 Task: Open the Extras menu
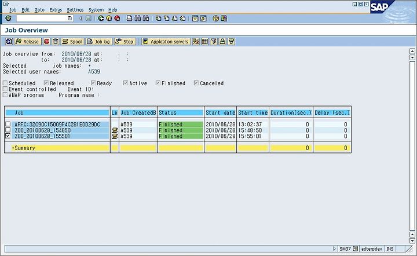56,10
